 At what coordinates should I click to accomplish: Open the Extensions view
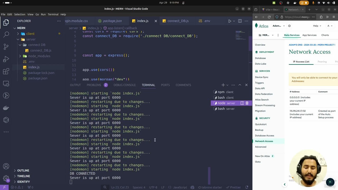tap(6, 71)
